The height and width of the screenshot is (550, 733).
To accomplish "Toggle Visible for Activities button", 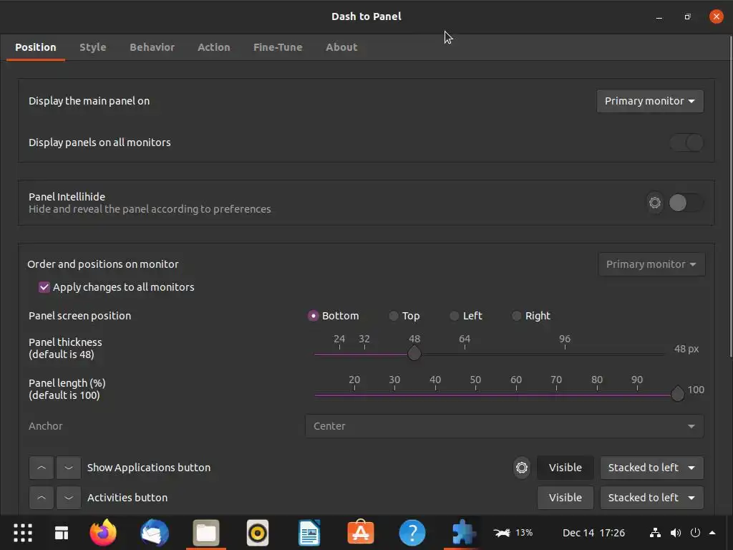I will pyautogui.click(x=565, y=498).
